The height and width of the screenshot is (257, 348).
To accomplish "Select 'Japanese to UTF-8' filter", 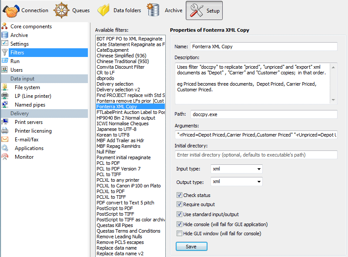I will tap(116, 129).
